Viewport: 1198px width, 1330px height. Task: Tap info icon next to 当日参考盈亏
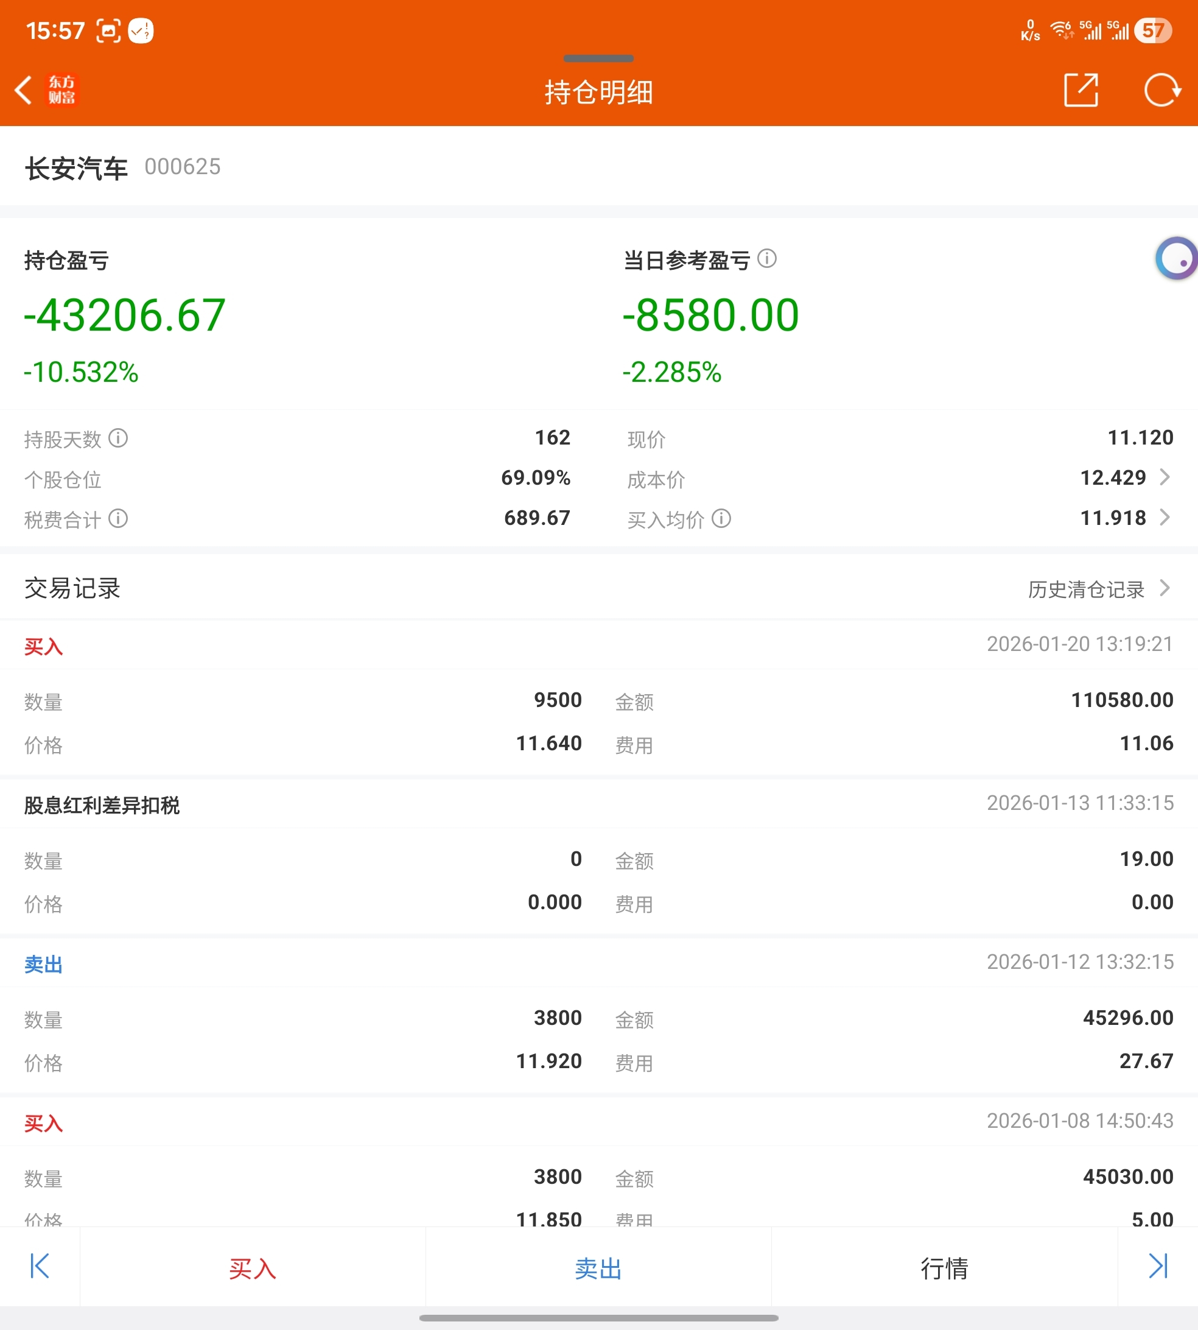tap(767, 259)
